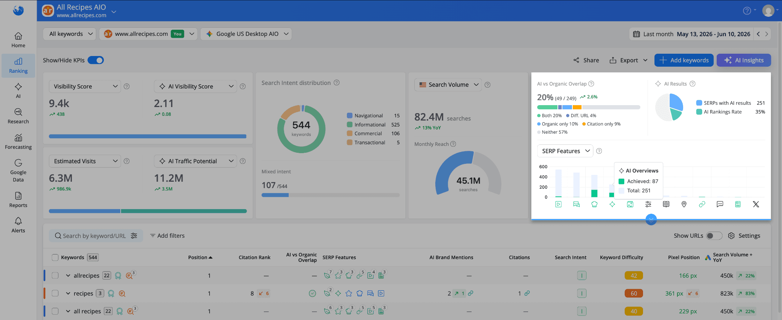Check the box for the recipes row
Viewport: 782px width, 320px height.
pos(55,293)
